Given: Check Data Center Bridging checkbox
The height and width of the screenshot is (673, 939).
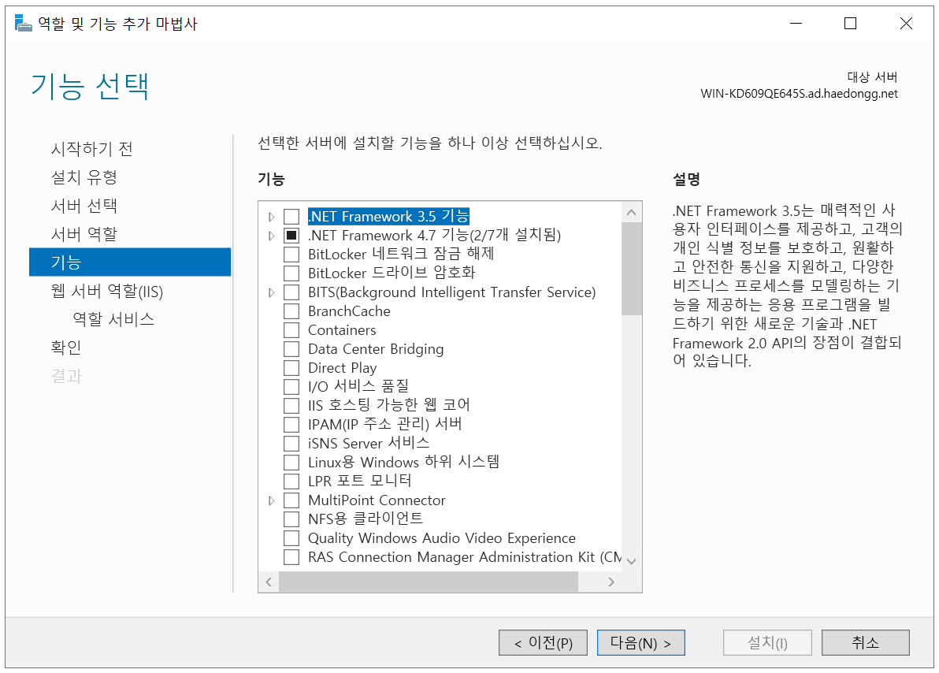Looking at the screenshot, I should pyautogui.click(x=291, y=349).
